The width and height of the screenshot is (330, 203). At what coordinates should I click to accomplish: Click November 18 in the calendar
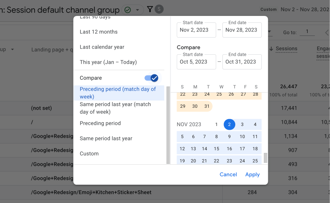tap(255, 149)
